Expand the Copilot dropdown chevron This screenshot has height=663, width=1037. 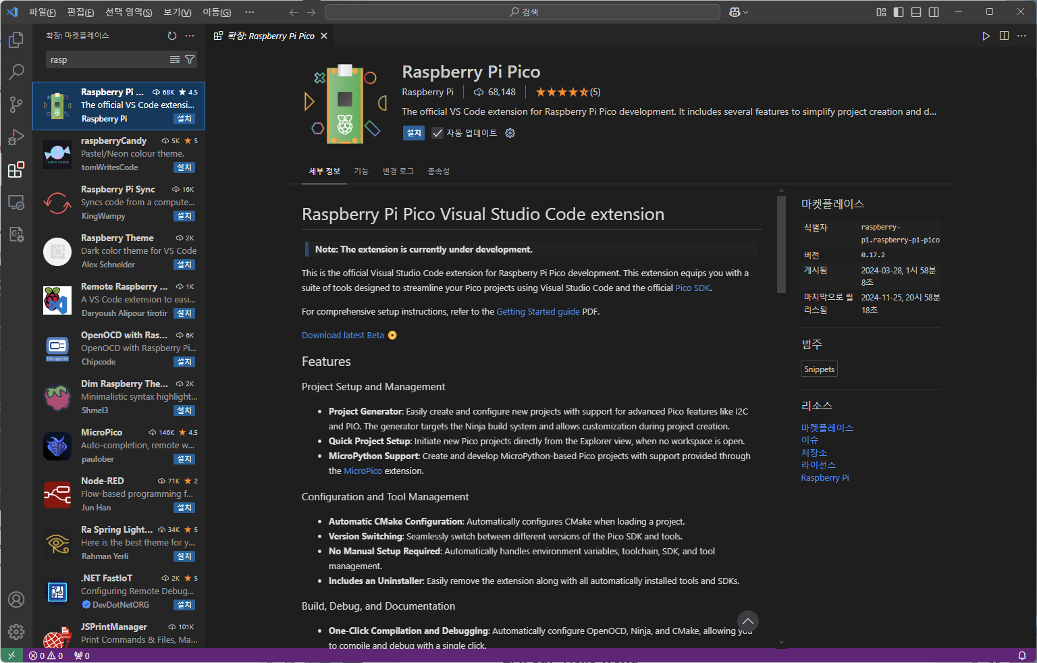click(746, 12)
